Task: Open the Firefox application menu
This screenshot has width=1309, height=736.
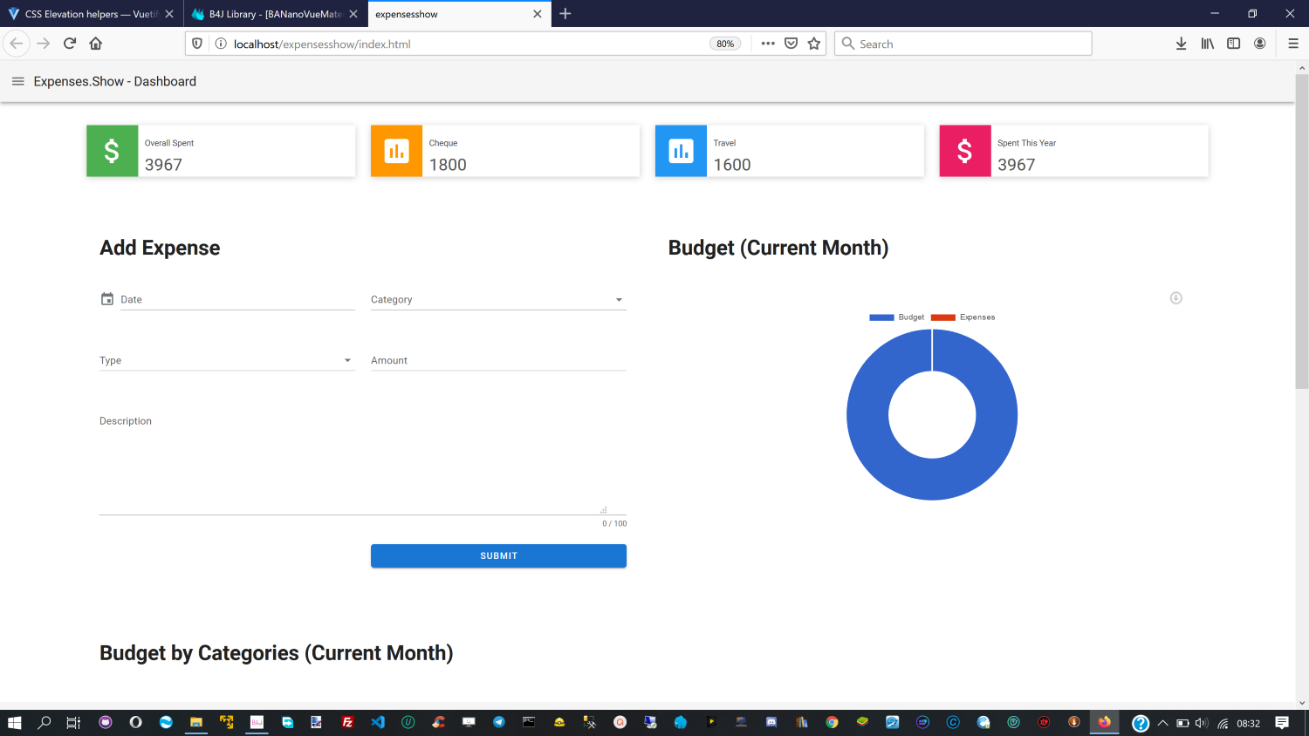Action: (1293, 44)
